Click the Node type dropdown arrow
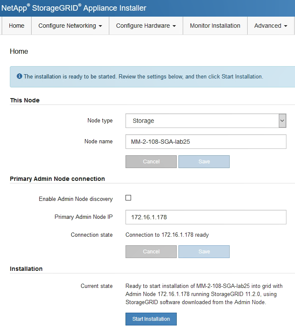 click(282, 121)
